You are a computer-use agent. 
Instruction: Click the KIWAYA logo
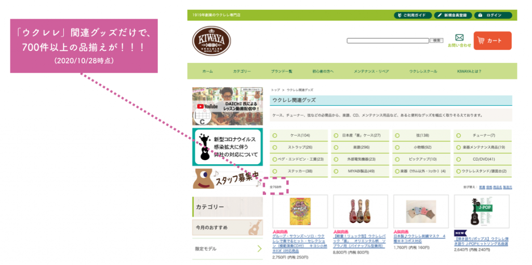(211, 41)
